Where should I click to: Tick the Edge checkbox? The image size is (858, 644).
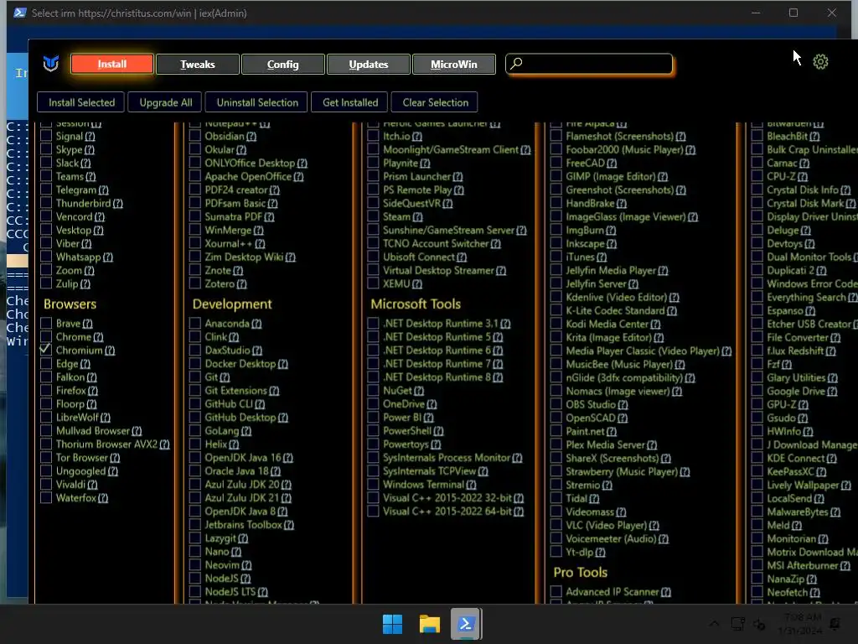pos(46,363)
